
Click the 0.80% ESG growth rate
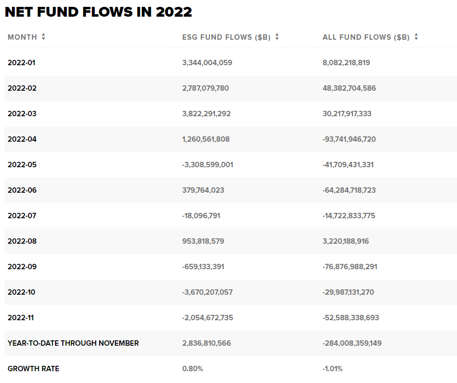(x=192, y=369)
